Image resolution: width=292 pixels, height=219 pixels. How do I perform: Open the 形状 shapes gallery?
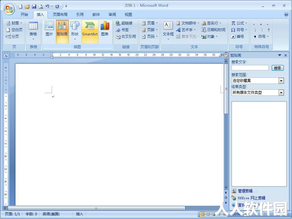(75, 31)
